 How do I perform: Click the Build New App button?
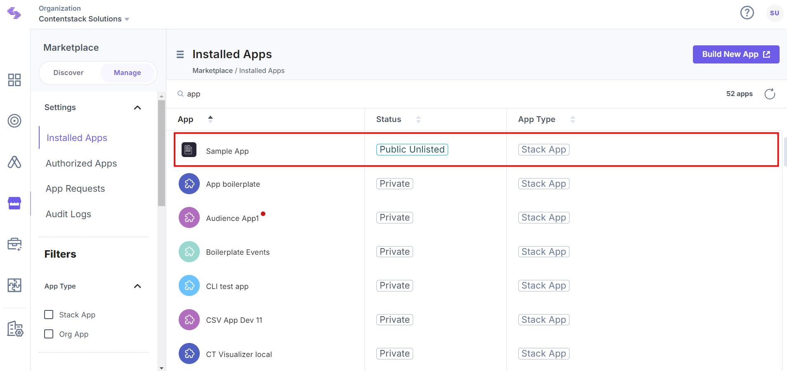pos(736,54)
